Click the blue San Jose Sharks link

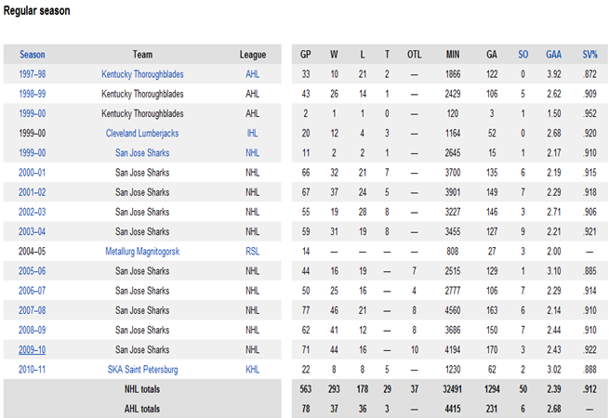click(x=142, y=152)
